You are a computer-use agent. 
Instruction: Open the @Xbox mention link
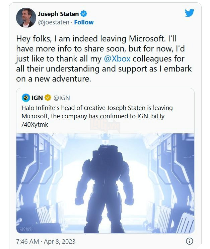pyautogui.click(x=117, y=59)
